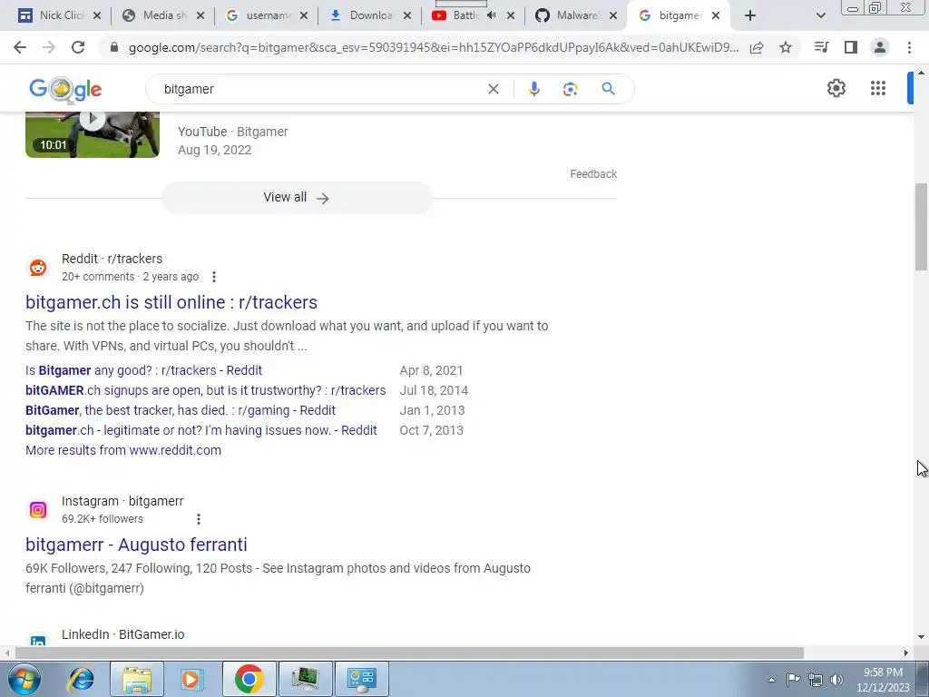Go forward with the browser forward arrow
This screenshot has height=697, width=929.
[49, 47]
